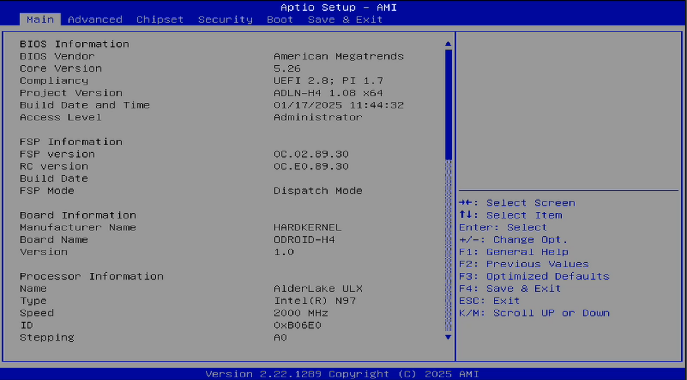
Task: Go to the Boot tab
Action: tap(280, 20)
